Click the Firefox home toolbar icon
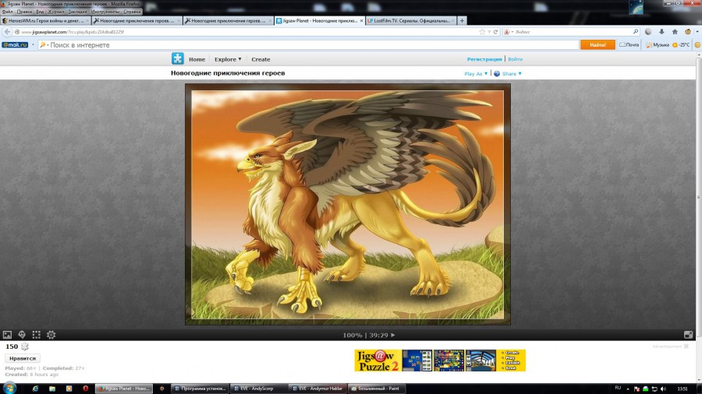702x394 pixels. point(675,32)
